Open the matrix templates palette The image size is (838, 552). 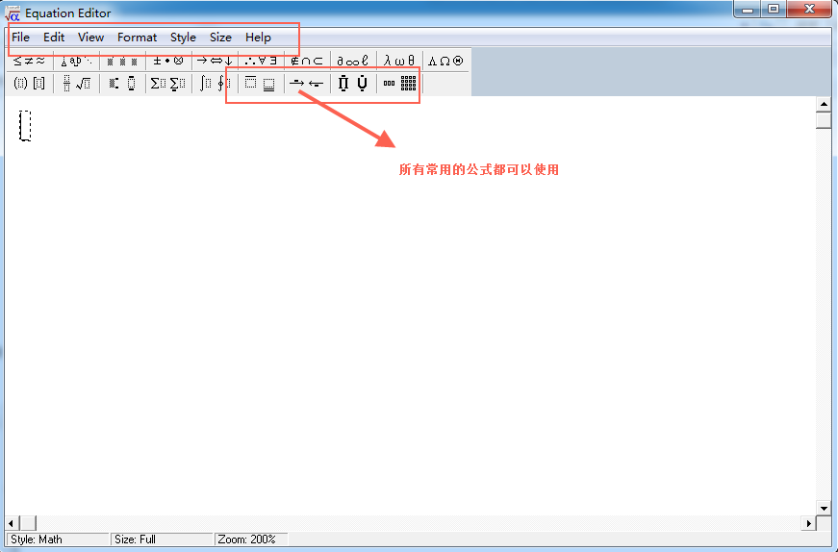[x=398, y=84]
